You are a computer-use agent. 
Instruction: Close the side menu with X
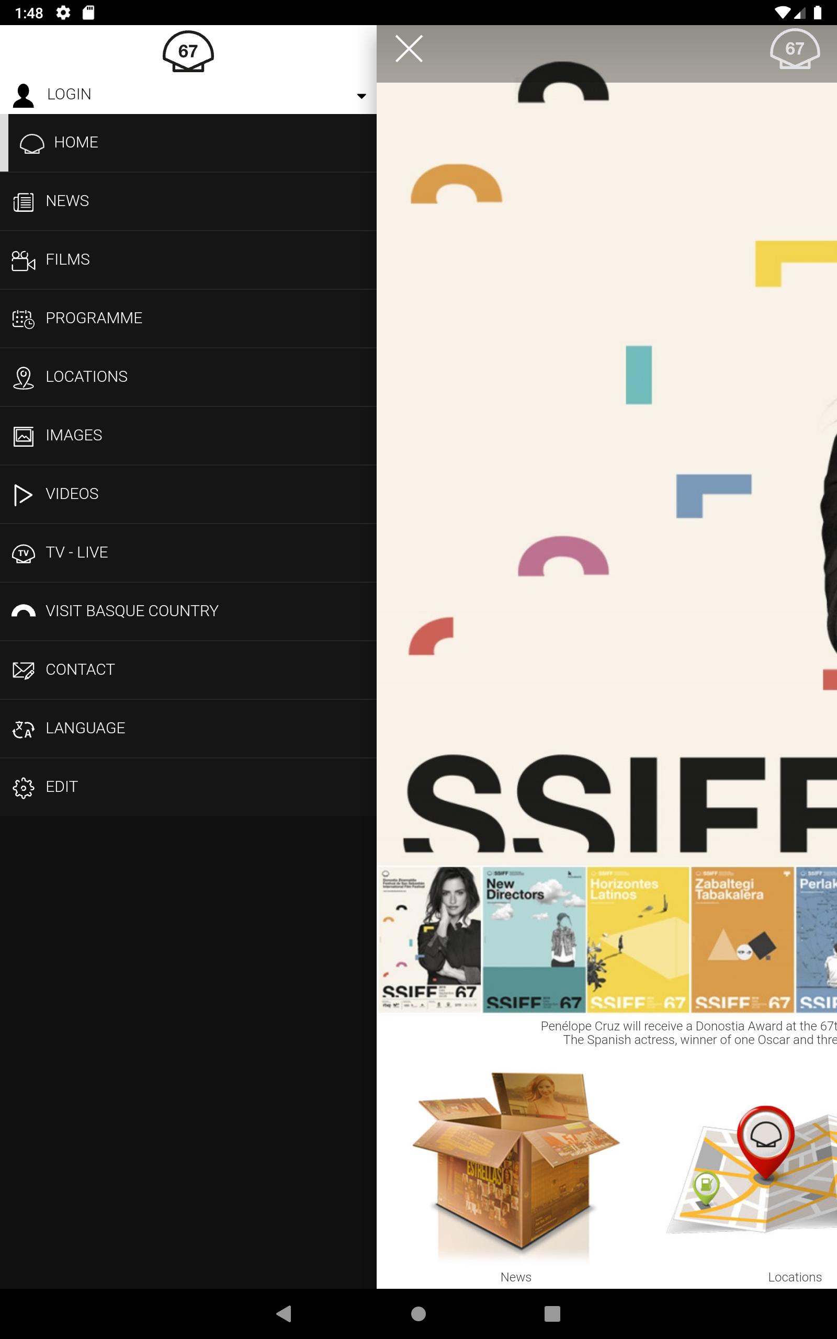point(409,49)
